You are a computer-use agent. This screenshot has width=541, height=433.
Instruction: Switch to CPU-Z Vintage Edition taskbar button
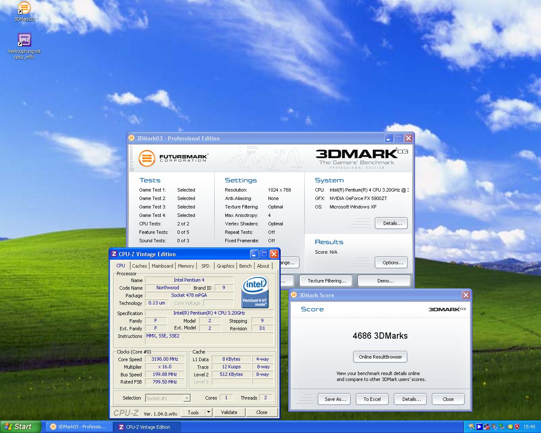click(x=148, y=427)
